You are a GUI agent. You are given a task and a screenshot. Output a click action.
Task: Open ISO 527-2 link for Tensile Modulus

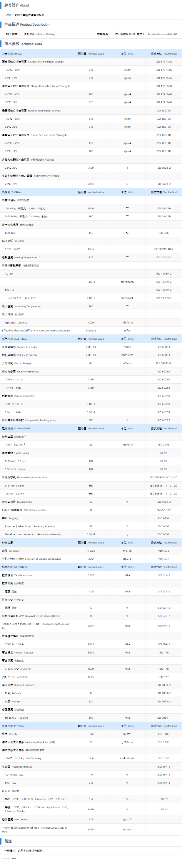click(163, 575)
